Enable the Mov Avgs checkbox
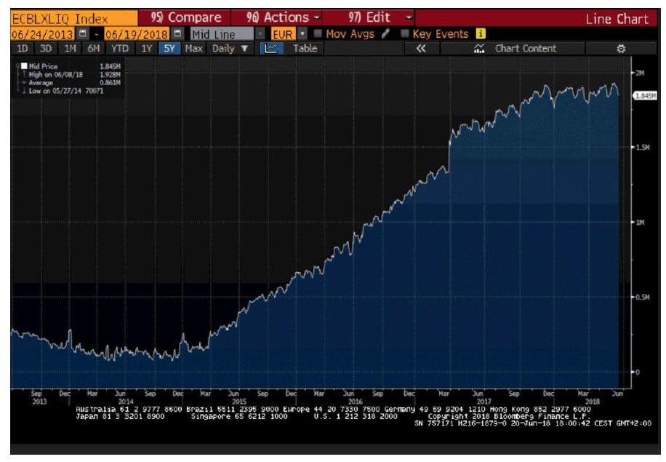Screen dimensions: 666x462 [318, 34]
